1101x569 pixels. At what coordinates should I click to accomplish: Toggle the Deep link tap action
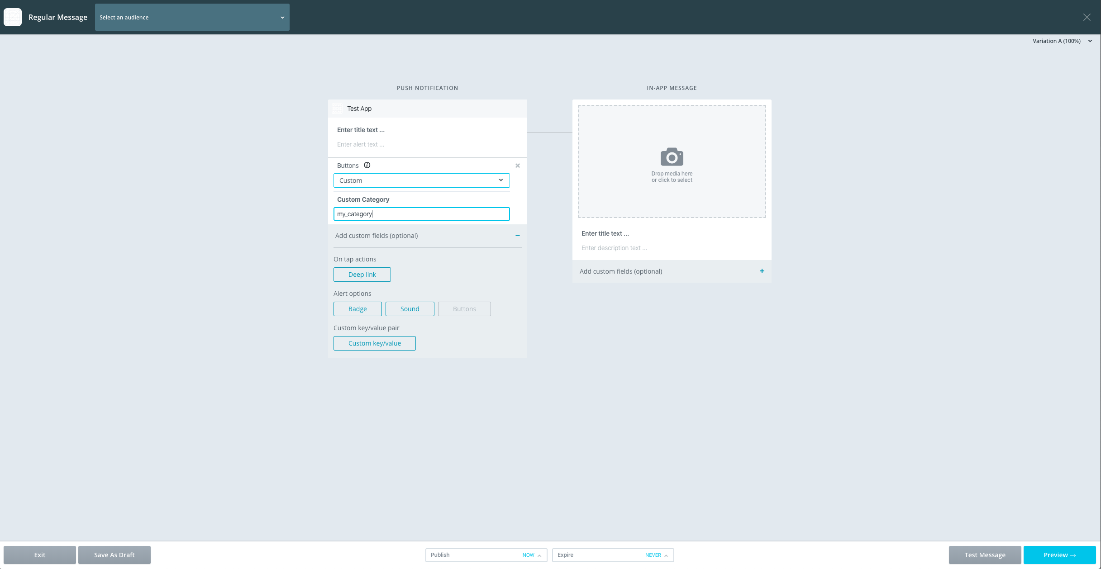coord(362,274)
